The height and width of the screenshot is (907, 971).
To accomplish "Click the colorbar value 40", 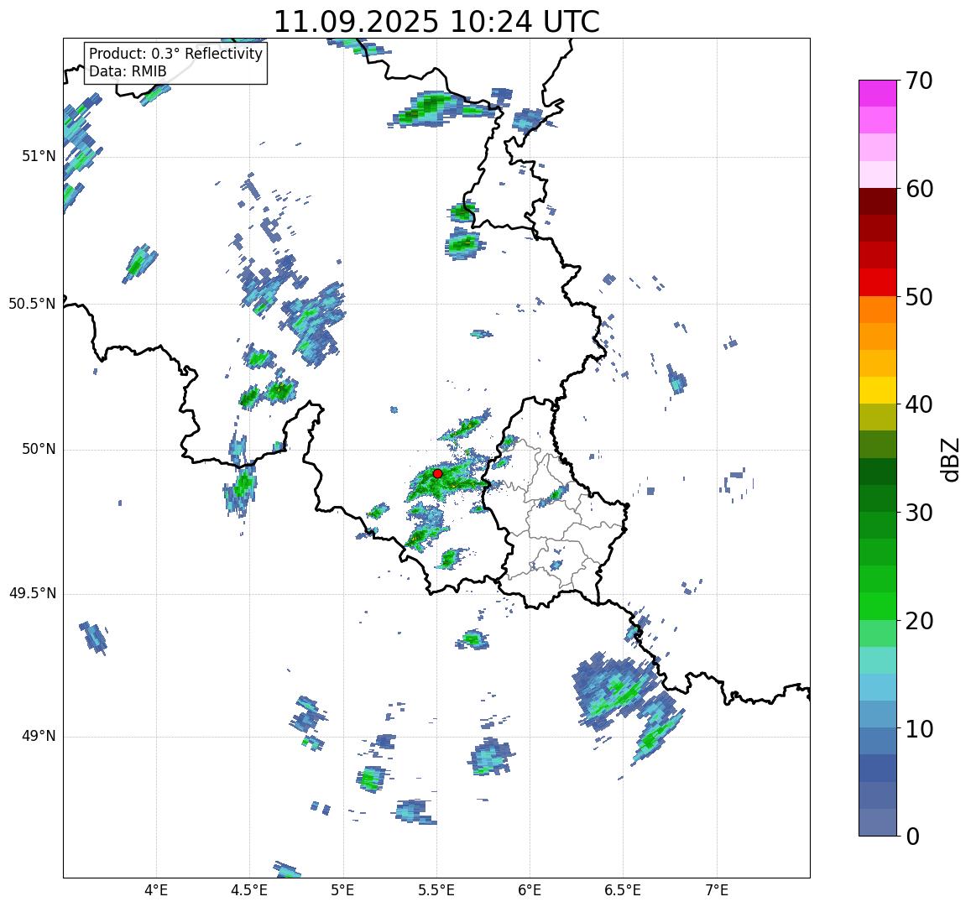I will coord(919,405).
